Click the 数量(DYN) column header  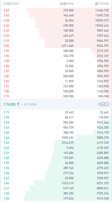[x=67, y=4]
